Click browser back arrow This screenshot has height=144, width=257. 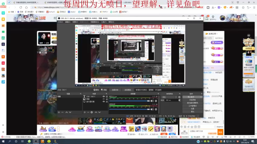click(x=9, y=7)
